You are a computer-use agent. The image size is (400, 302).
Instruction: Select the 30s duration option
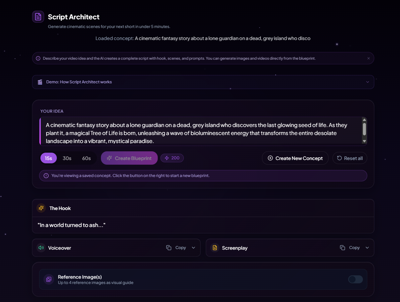point(67,158)
